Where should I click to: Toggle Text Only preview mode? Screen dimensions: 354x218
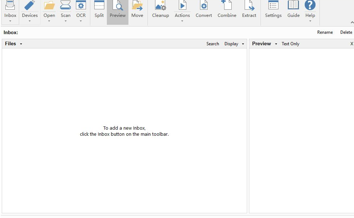click(290, 44)
